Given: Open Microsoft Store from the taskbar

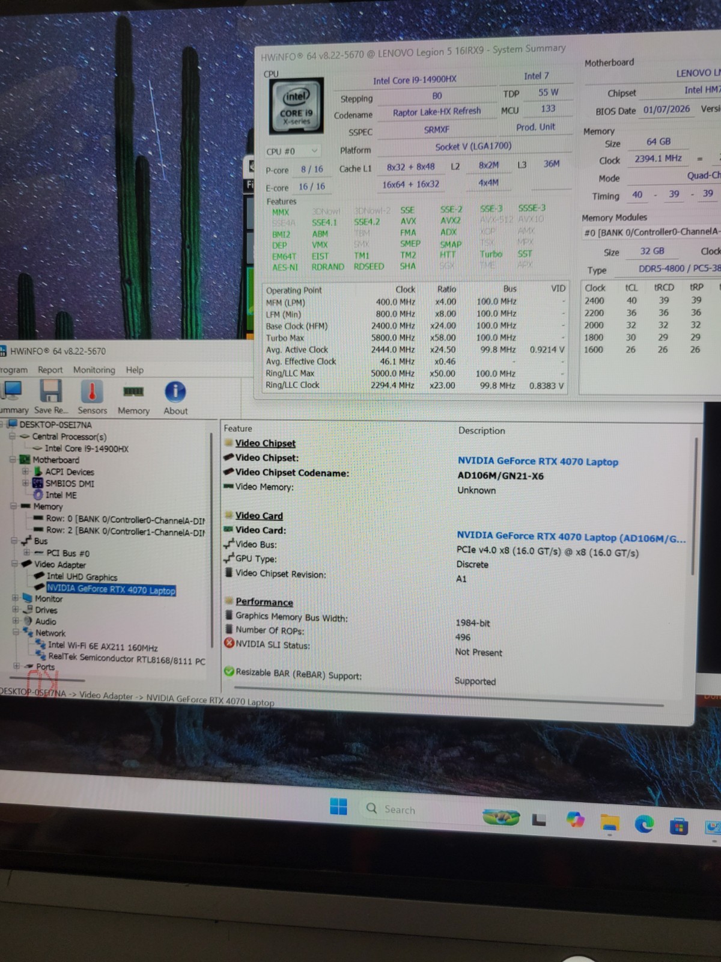Looking at the screenshot, I should pyautogui.click(x=678, y=827).
